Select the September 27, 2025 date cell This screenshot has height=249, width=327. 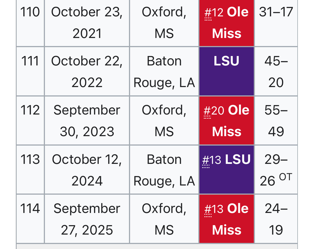tap(87, 219)
